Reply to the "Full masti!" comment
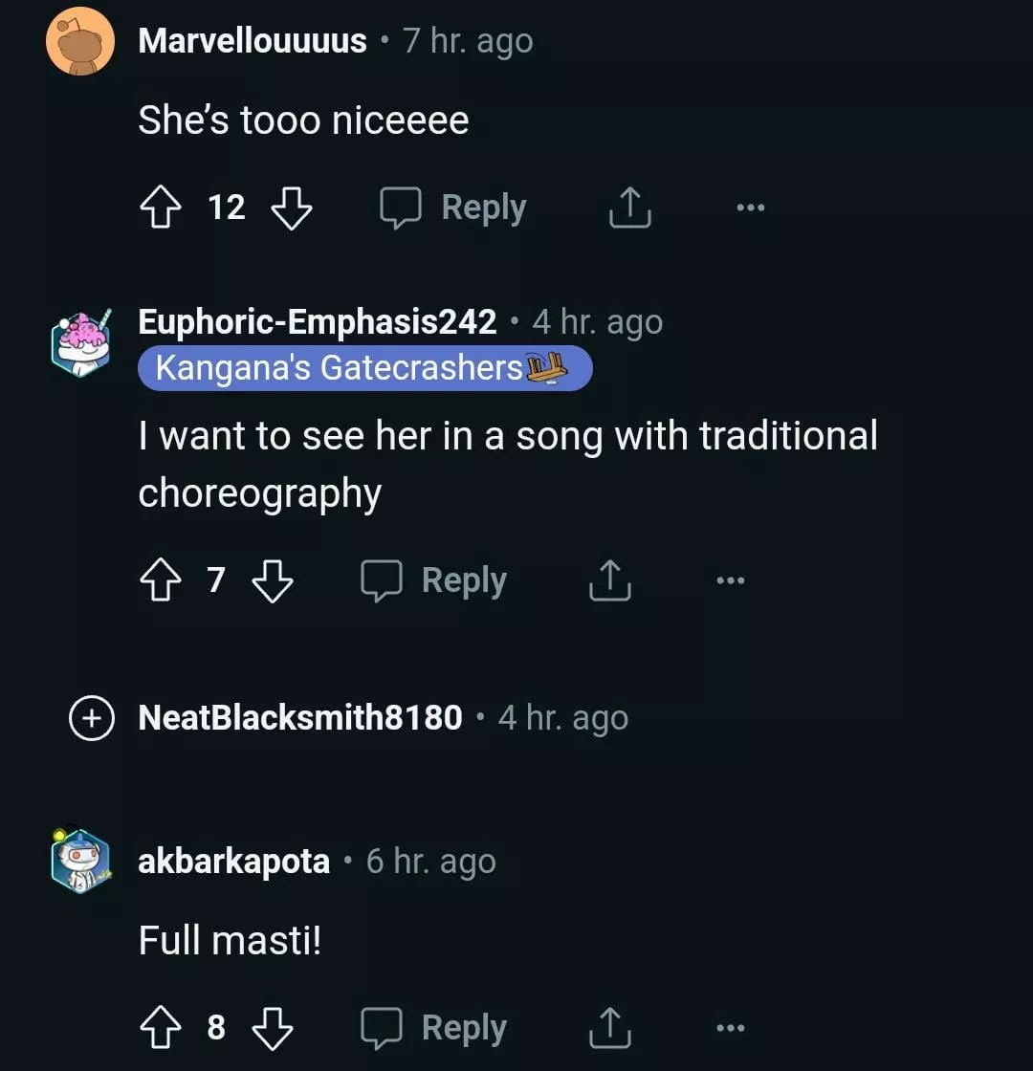The image size is (1033, 1071). [x=434, y=1028]
